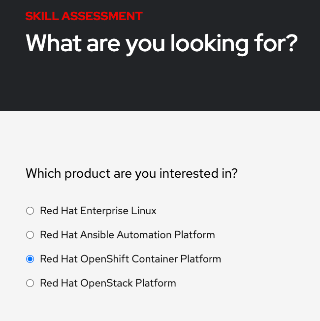Pick the Red Hat OpenStack Platform radio button
This screenshot has height=321, width=320.
[30, 283]
